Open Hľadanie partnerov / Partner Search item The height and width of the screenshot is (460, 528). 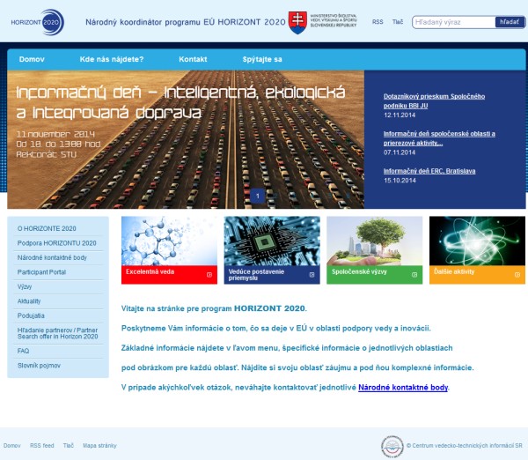coord(58,333)
